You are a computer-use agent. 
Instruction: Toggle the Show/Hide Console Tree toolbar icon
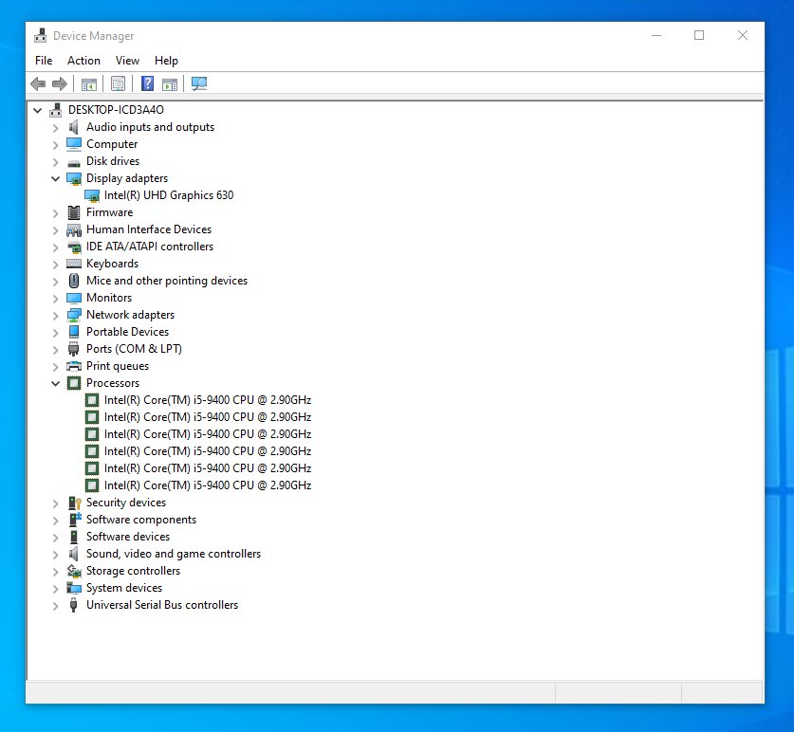click(x=89, y=84)
